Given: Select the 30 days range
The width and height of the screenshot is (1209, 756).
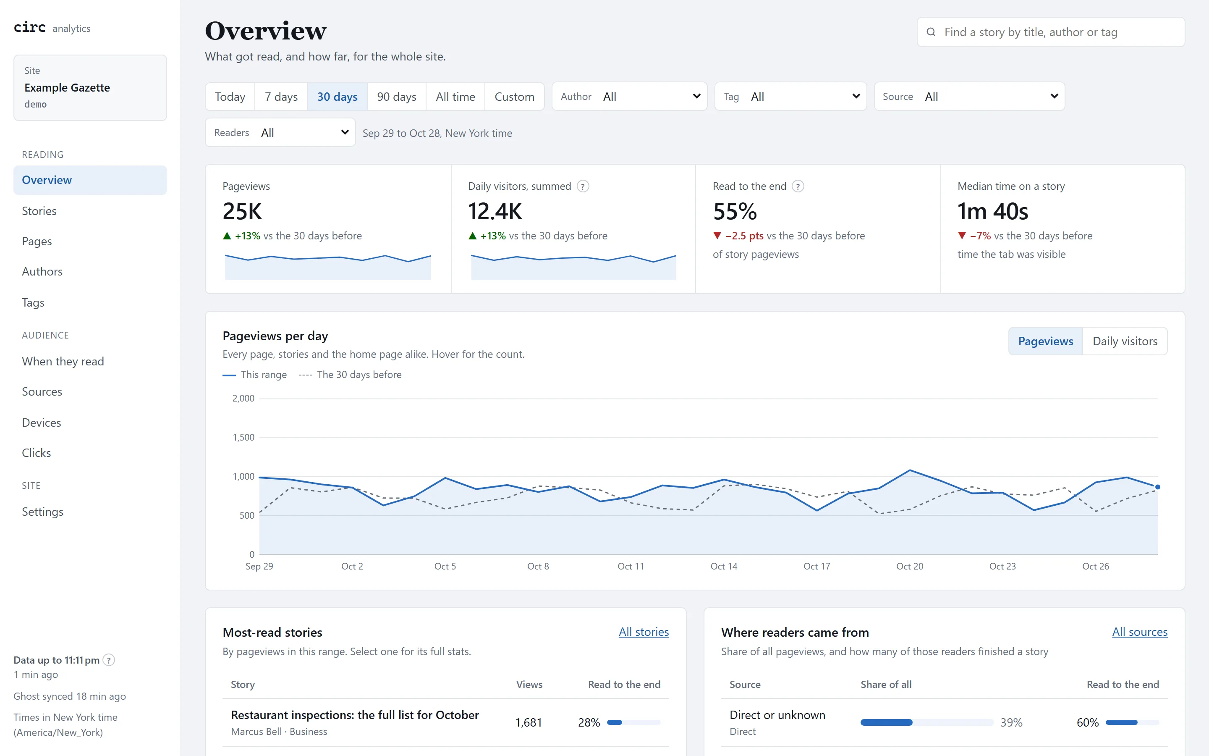Looking at the screenshot, I should coord(337,97).
